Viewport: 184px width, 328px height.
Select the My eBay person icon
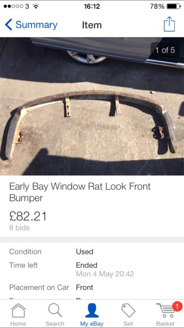92,311
